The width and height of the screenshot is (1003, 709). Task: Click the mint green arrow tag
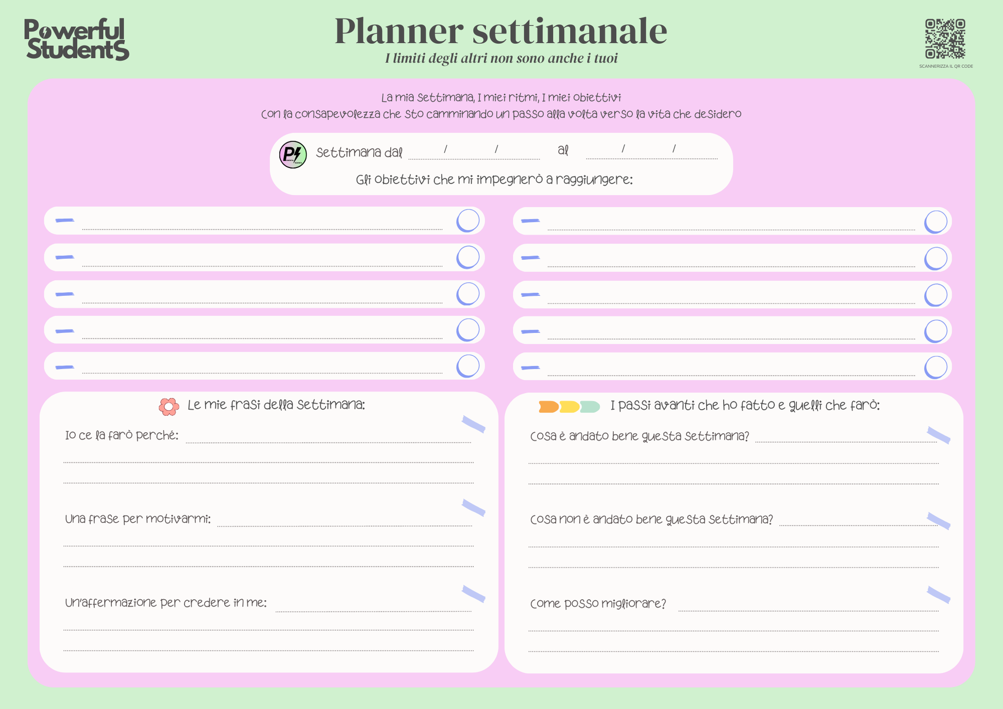point(590,407)
